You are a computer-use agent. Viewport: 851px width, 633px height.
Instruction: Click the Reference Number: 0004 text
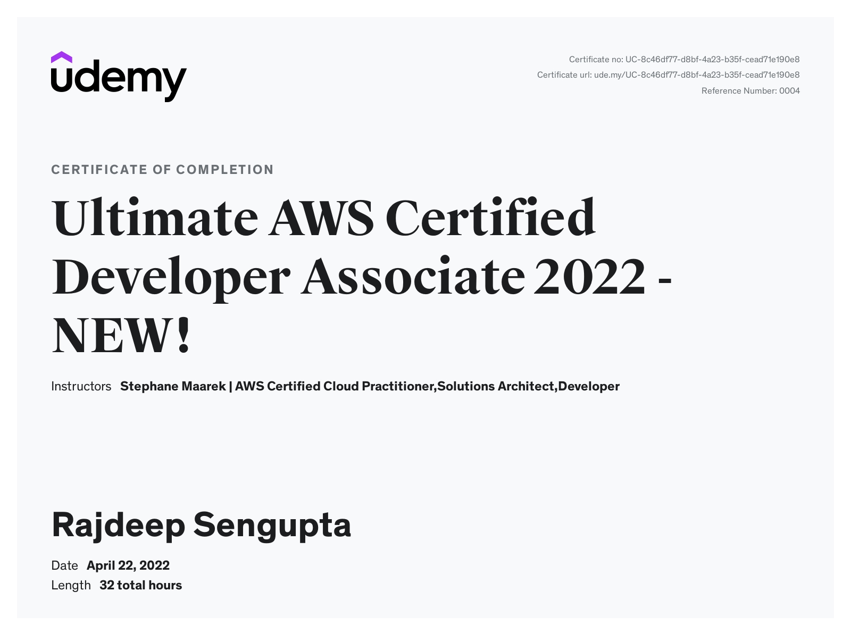(x=750, y=91)
